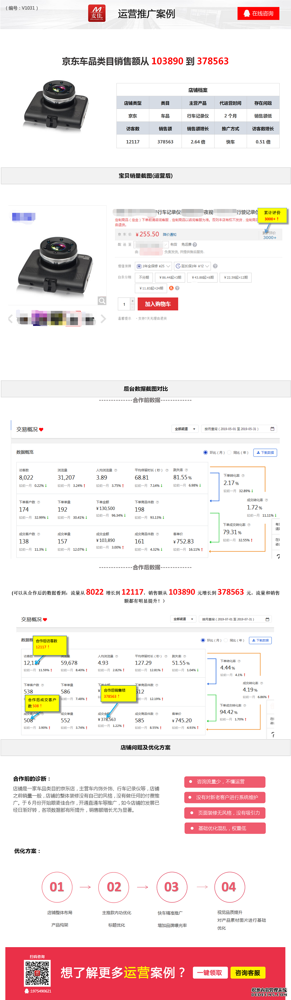Click help icon next to 跳失率 51.55%
The height and width of the screenshot is (1000, 291).
click(x=185, y=656)
